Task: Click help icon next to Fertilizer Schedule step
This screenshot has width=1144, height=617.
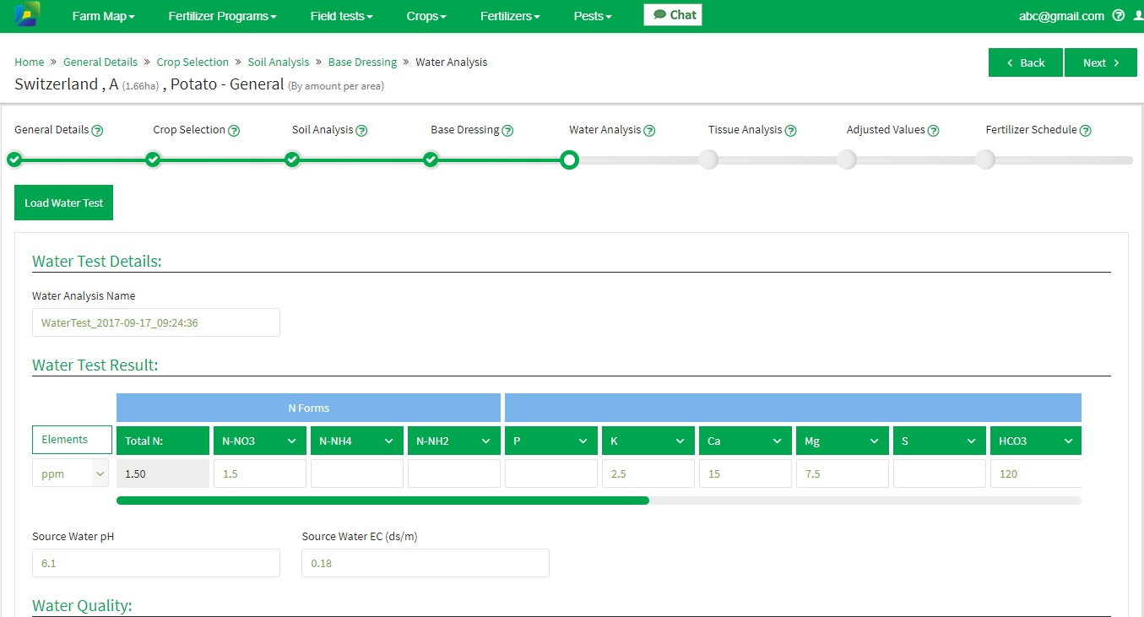Action: (x=1086, y=131)
